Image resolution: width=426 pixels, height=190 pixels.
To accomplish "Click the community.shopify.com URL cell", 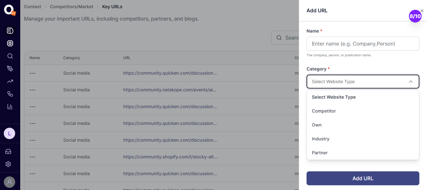I will (170, 157).
